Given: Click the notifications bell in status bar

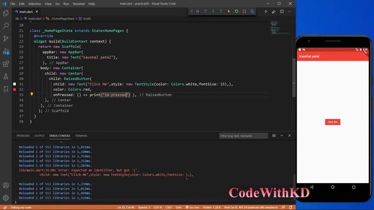Looking at the screenshot, I should coord(291,208).
